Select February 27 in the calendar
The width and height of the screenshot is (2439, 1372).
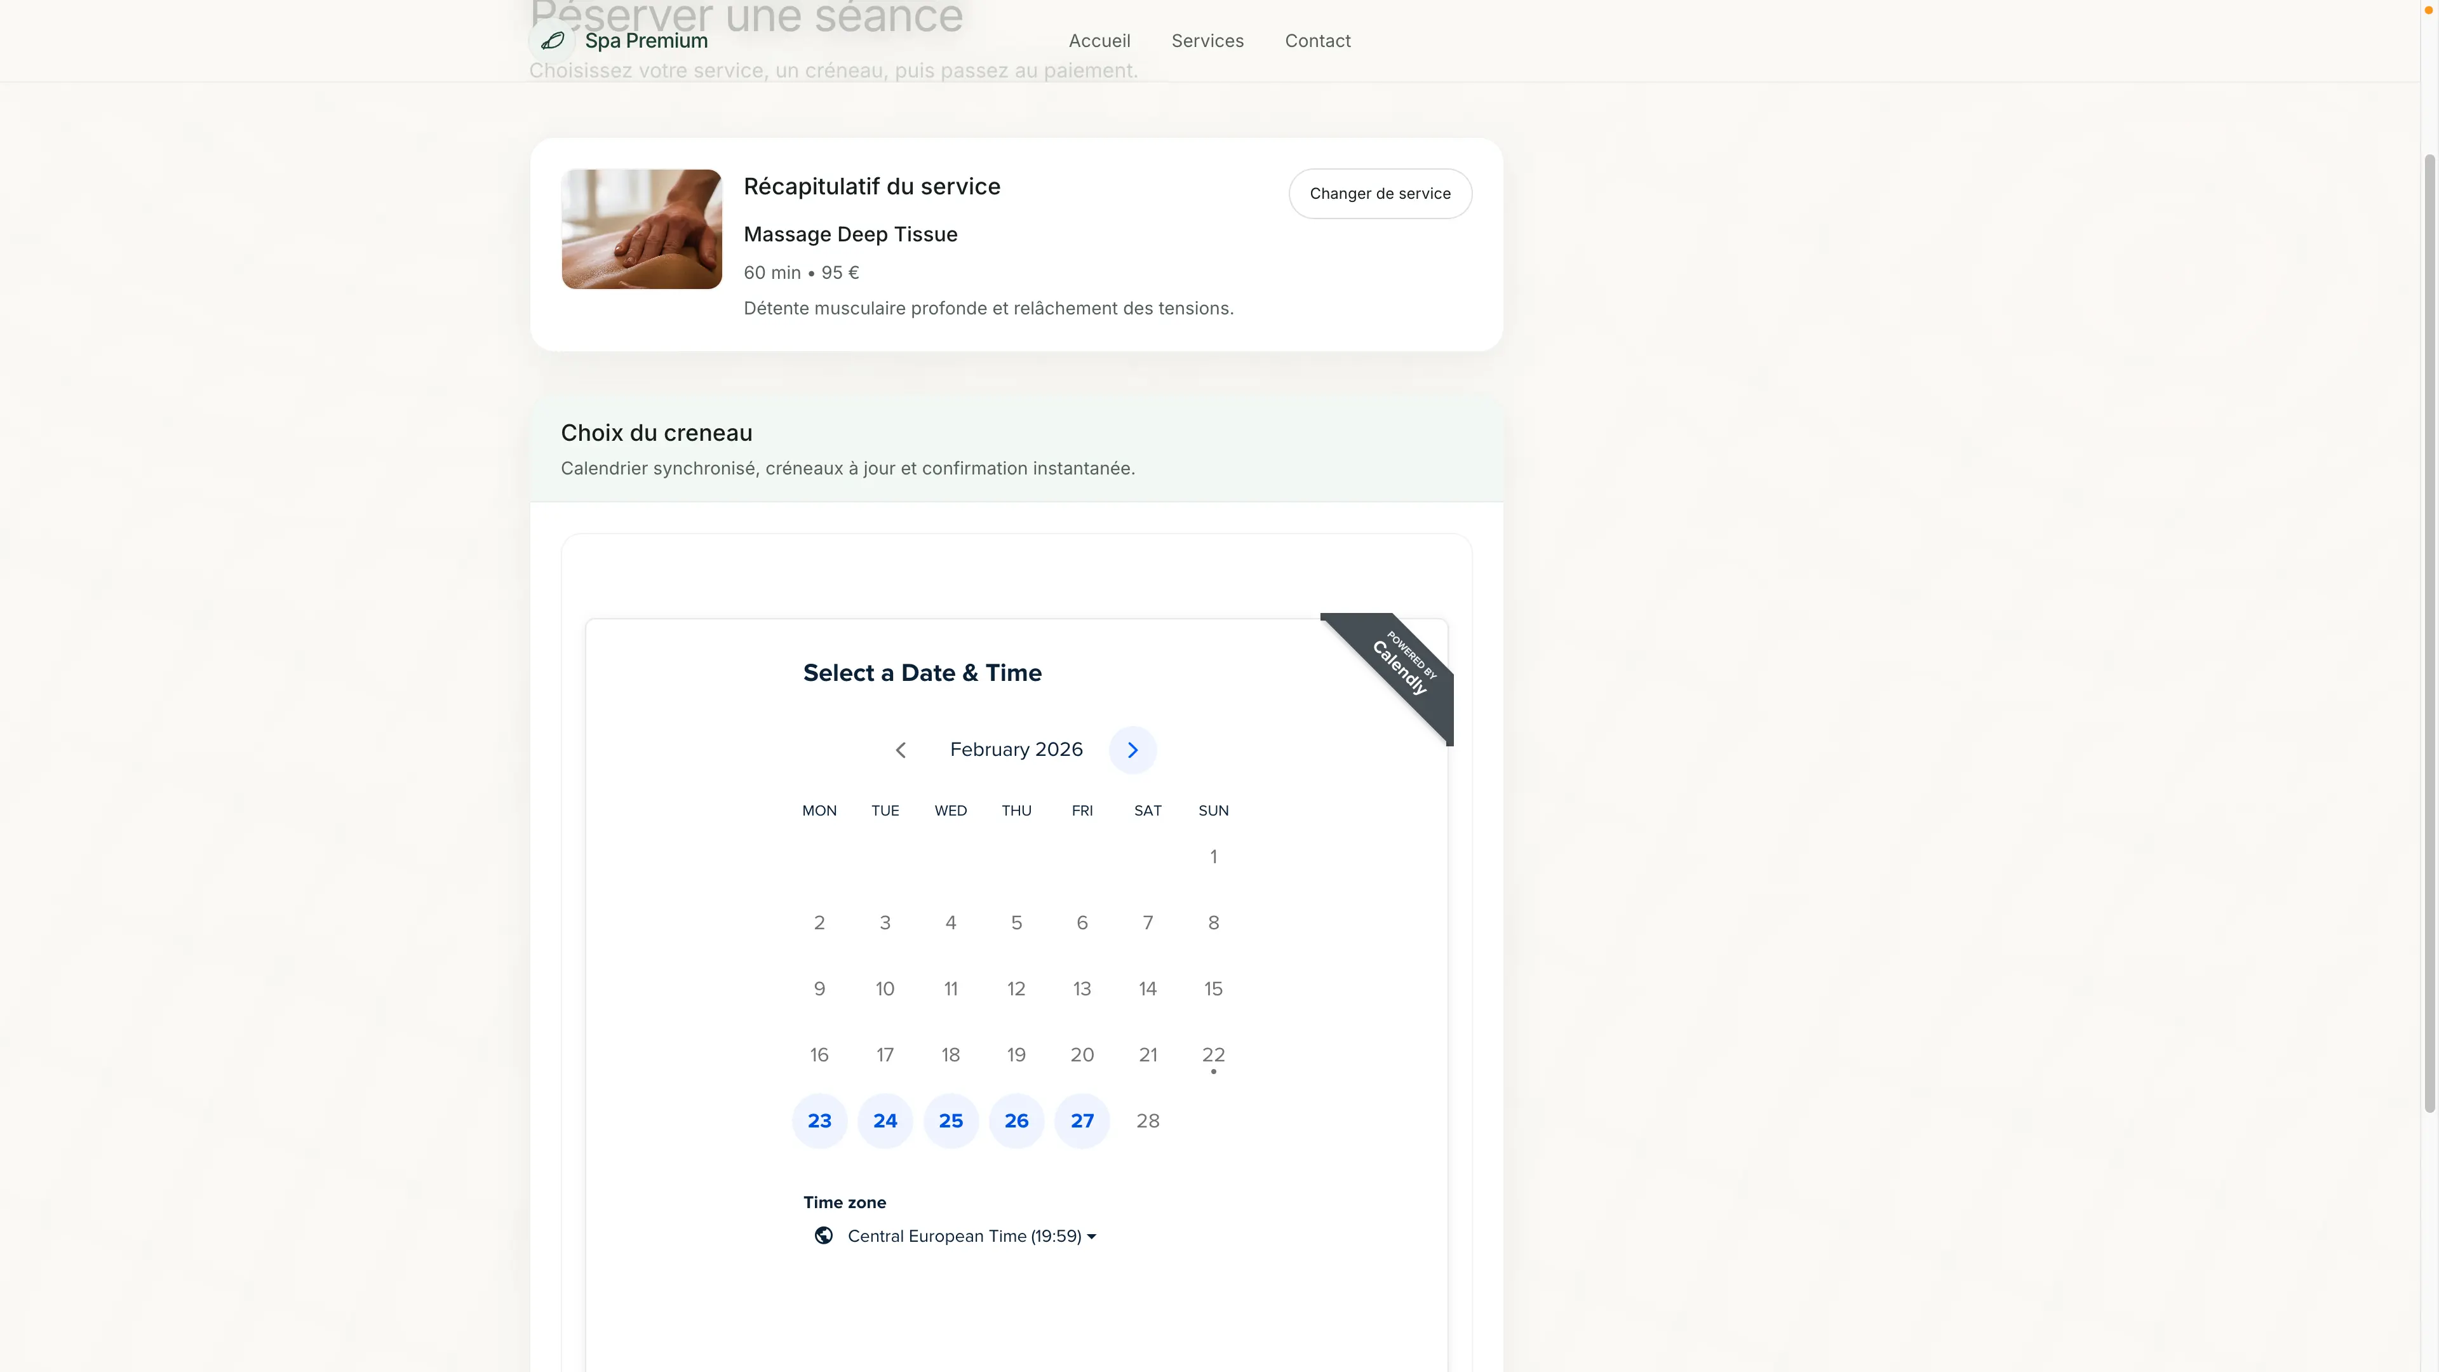tap(1081, 1120)
